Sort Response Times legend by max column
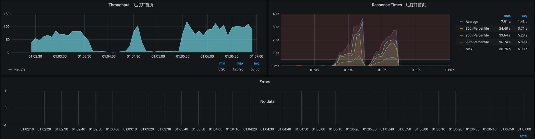This screenshot has width=535, height=139. [507, 16]
